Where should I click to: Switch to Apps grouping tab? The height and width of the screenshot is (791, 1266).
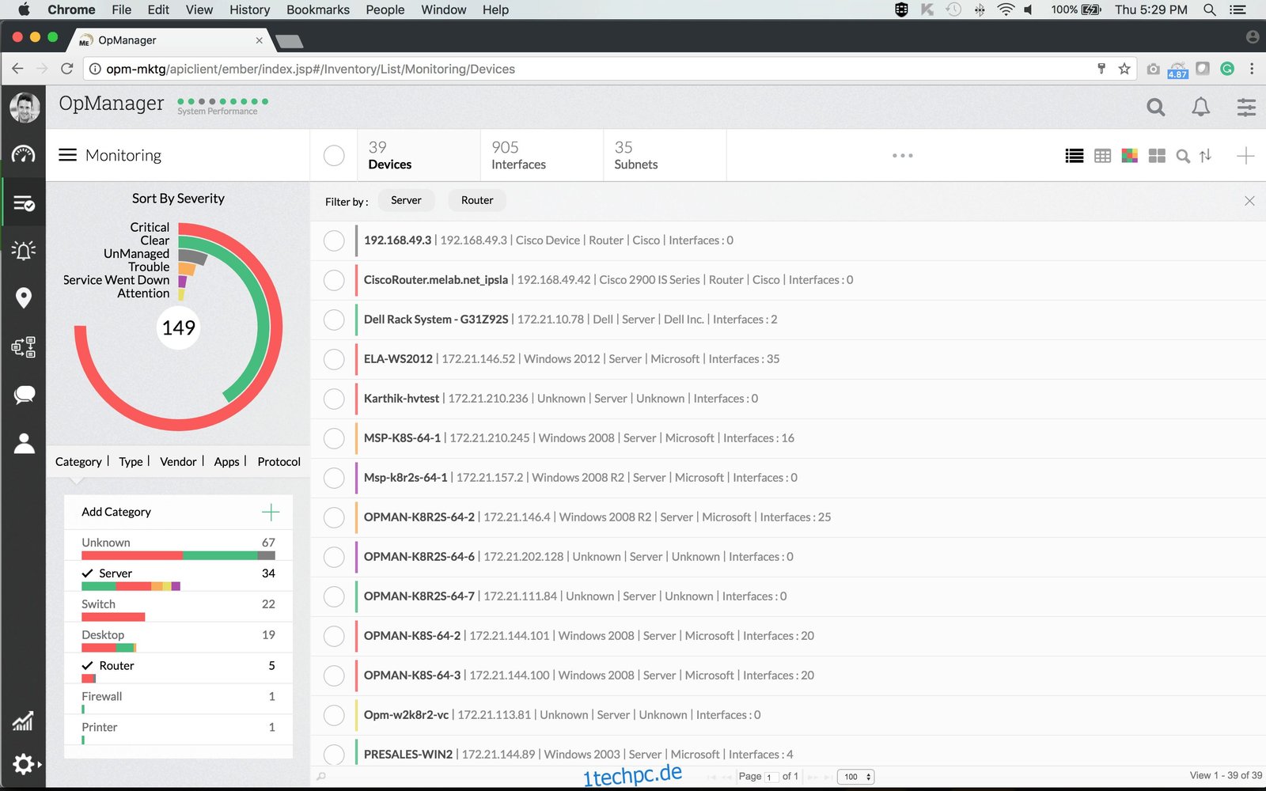(226, 462)
